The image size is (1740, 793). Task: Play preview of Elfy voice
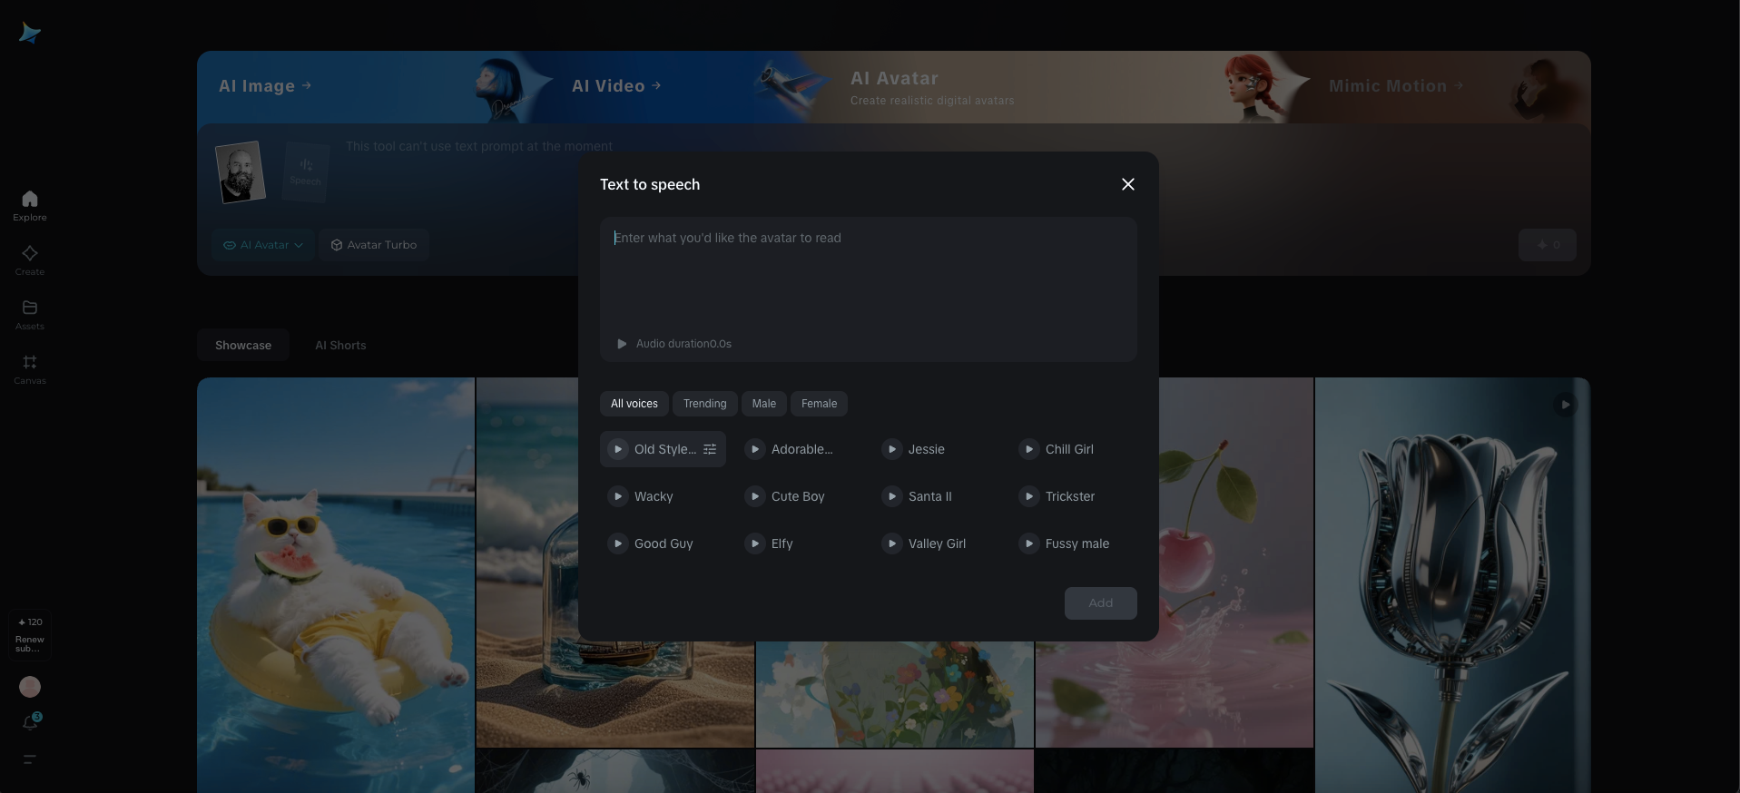(x=754, y=543)
